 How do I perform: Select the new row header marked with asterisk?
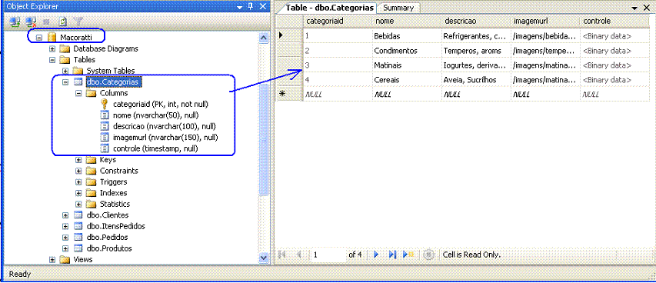click(x=289, y=94)
